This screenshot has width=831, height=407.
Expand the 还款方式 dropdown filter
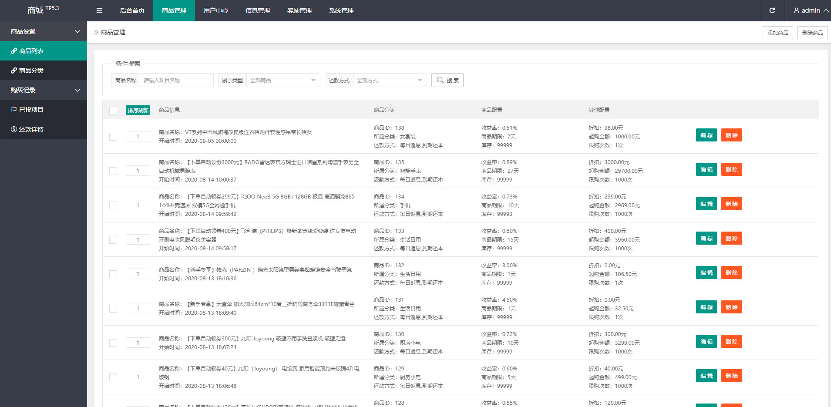pyautogui.click(x=390, y=80)
